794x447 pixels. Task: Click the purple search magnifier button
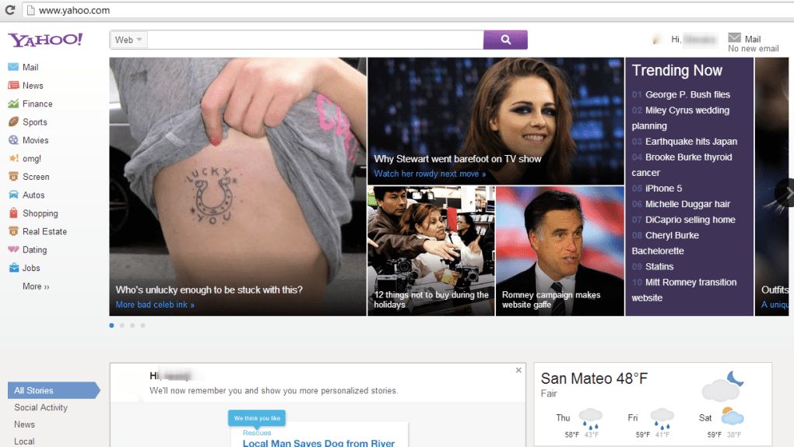[505, 40]
